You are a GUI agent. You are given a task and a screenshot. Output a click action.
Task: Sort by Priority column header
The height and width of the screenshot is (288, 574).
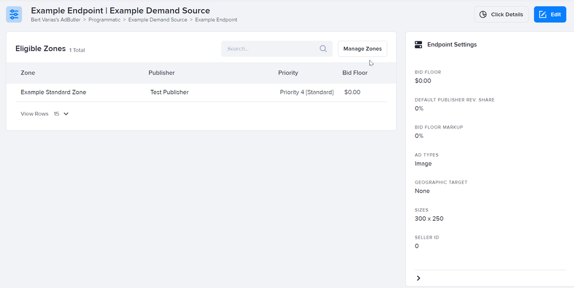click(288, 73)
